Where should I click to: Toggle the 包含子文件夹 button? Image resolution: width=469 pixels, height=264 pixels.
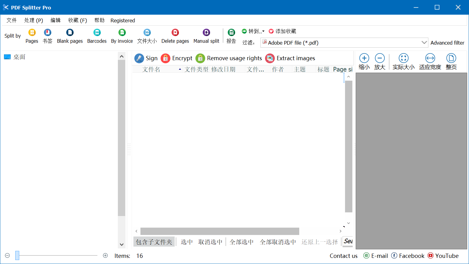154,242
